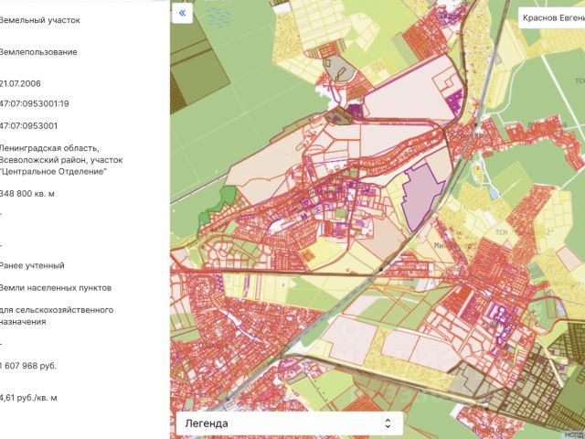Click the Ранее учтенный status
Viewport: 585px width, 439px height.
pos(32,266)
